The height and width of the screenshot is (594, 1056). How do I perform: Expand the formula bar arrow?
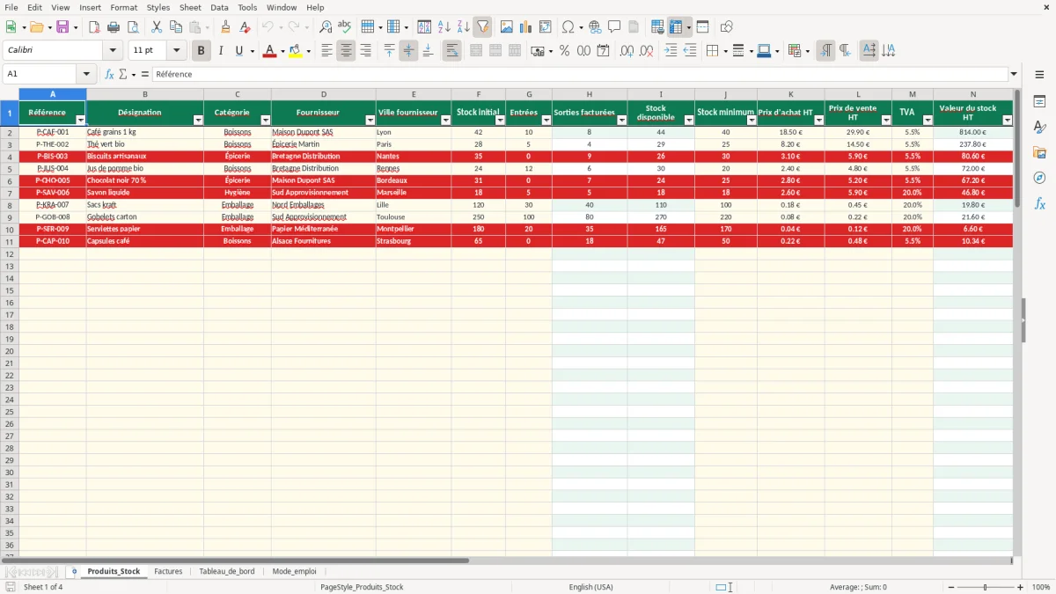click(x=1014, y=74)
